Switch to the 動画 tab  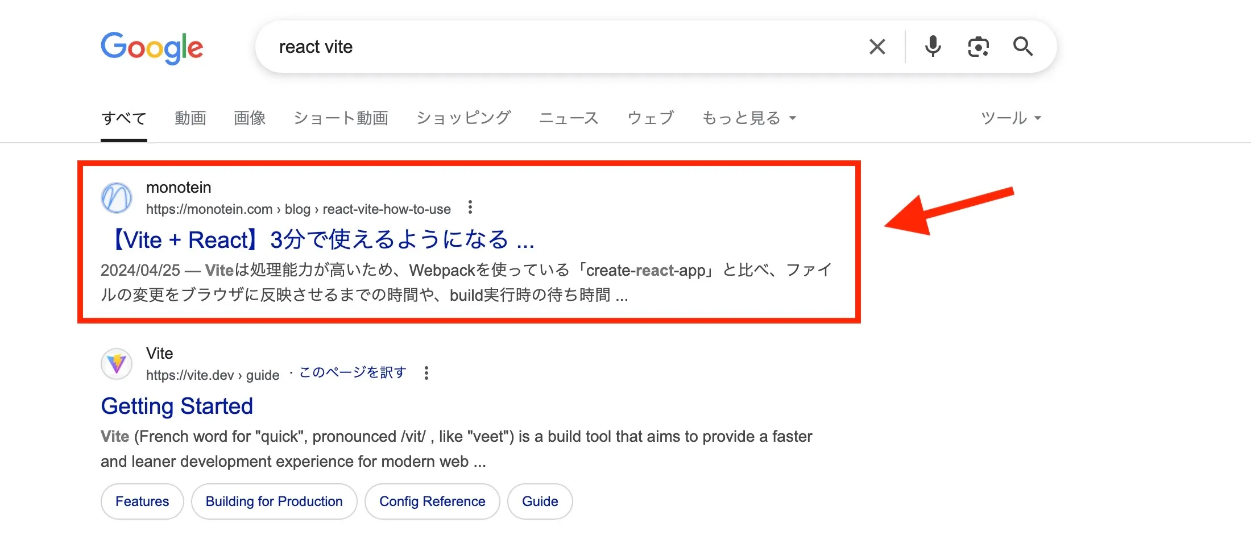190,118
